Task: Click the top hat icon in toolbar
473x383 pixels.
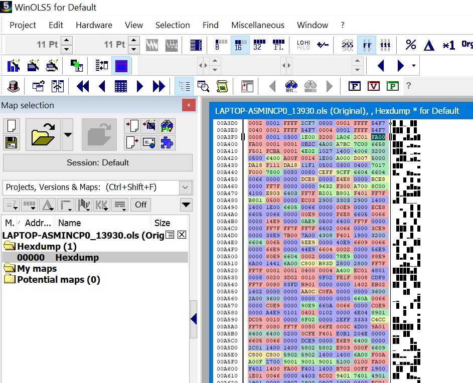Action: [x=14, y=86]
